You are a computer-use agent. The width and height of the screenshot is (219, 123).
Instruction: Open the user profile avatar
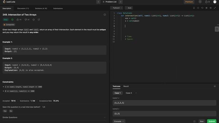[215, 2]
